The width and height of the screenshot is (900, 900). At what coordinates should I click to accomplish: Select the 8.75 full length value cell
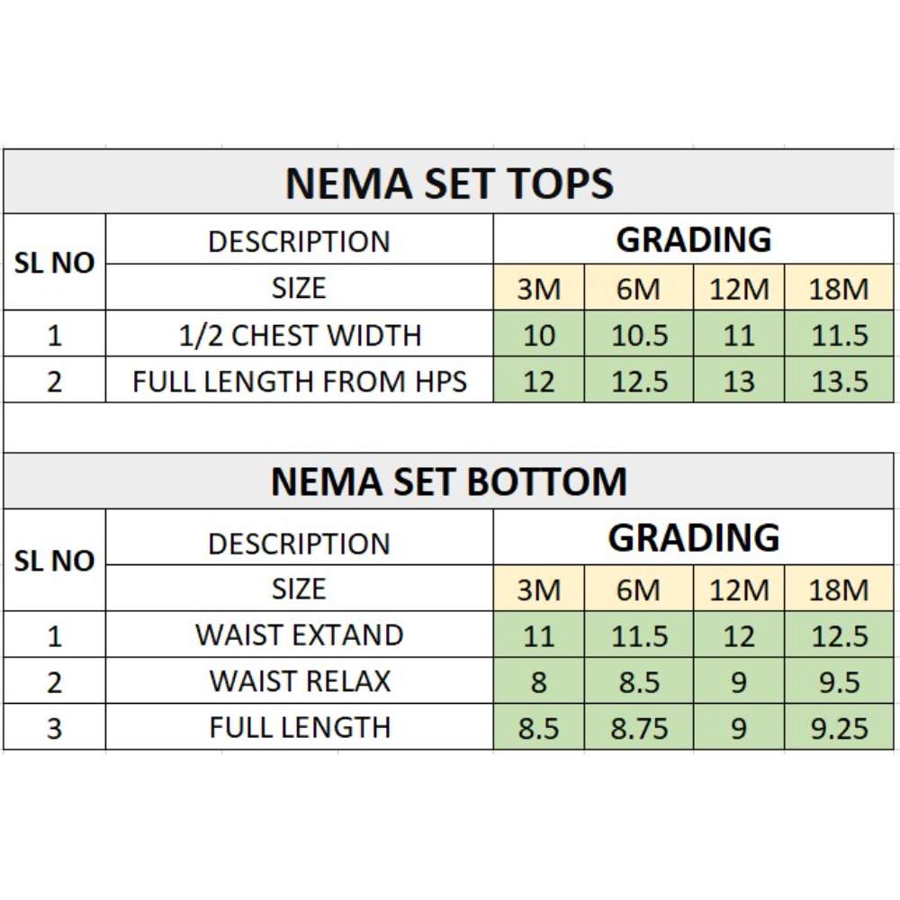[639, 727]
